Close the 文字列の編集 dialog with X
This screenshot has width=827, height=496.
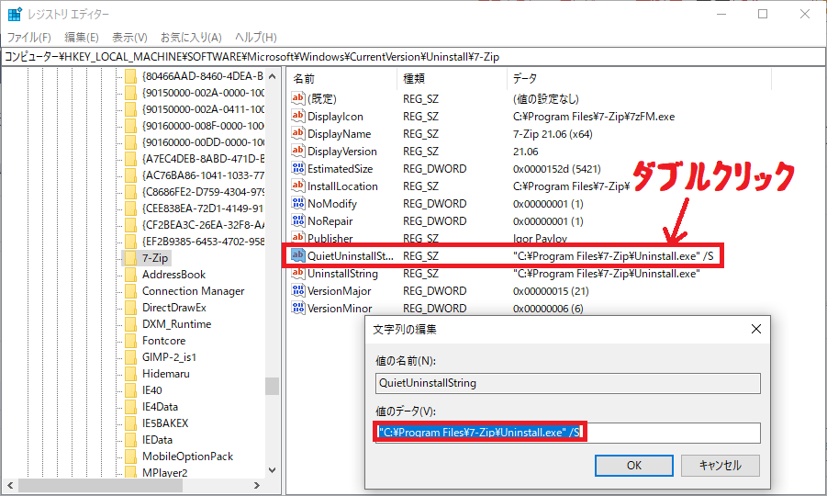[755, 329]
